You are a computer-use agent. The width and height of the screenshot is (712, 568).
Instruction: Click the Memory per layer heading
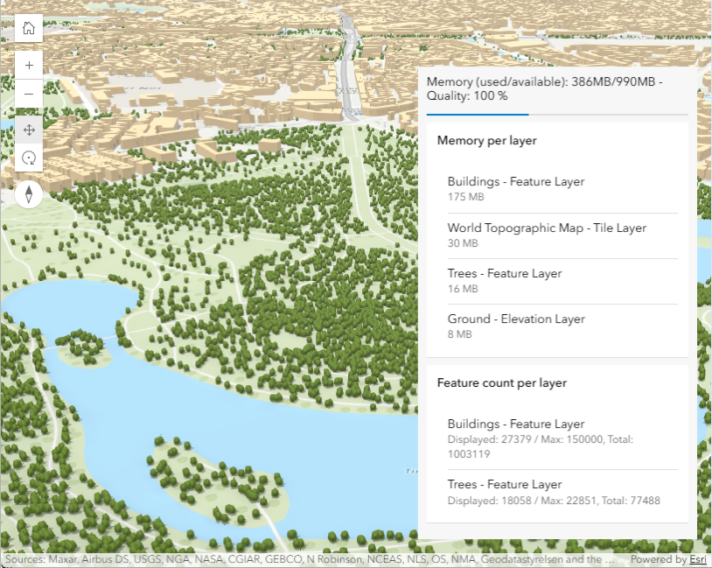486,140
